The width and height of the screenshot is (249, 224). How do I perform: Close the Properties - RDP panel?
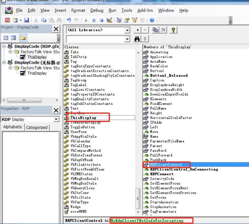pyautogui.click(x=56, y=110)
